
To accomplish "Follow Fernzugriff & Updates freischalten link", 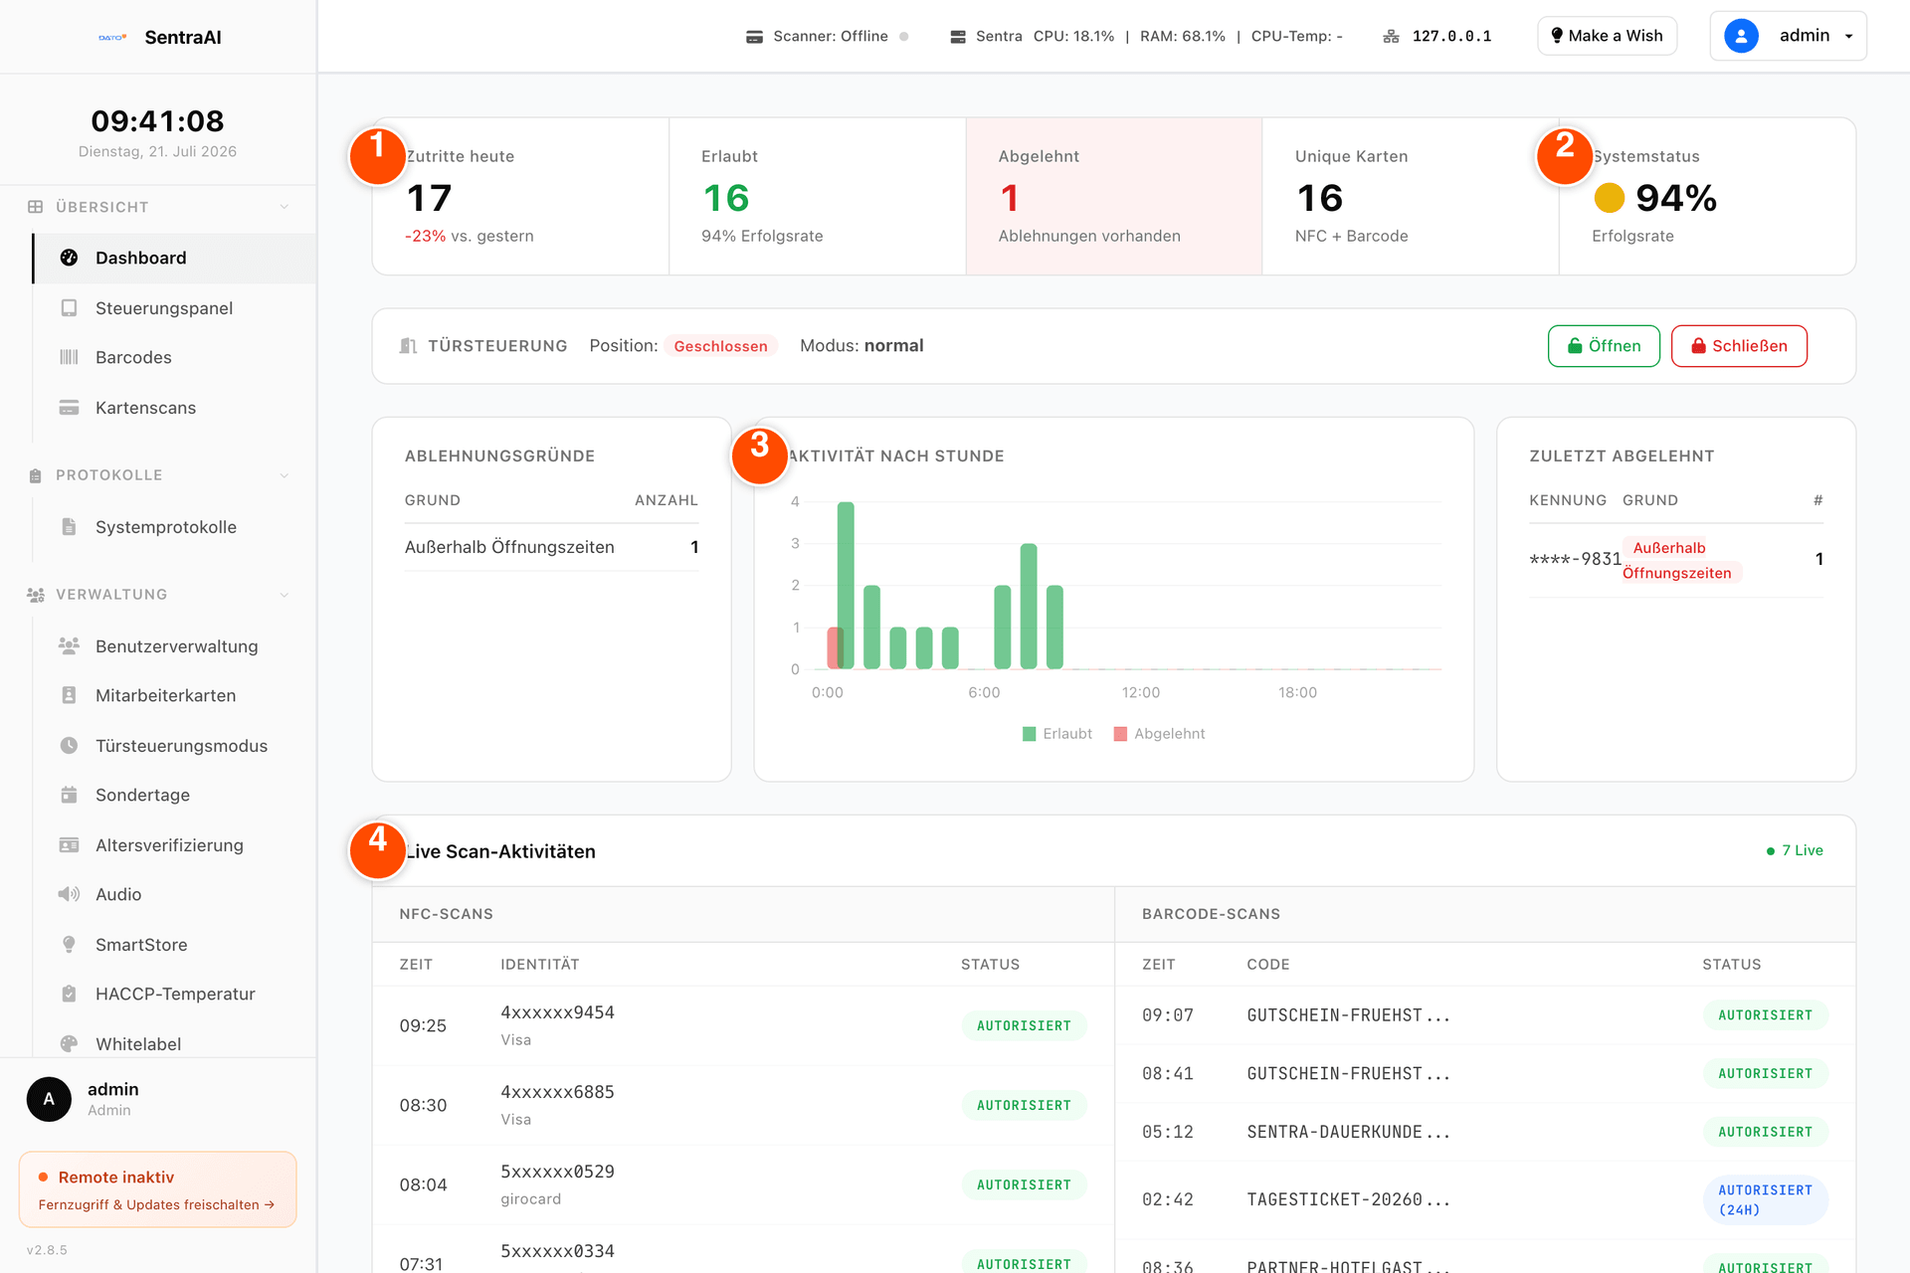I will [x=156, y=1204].
